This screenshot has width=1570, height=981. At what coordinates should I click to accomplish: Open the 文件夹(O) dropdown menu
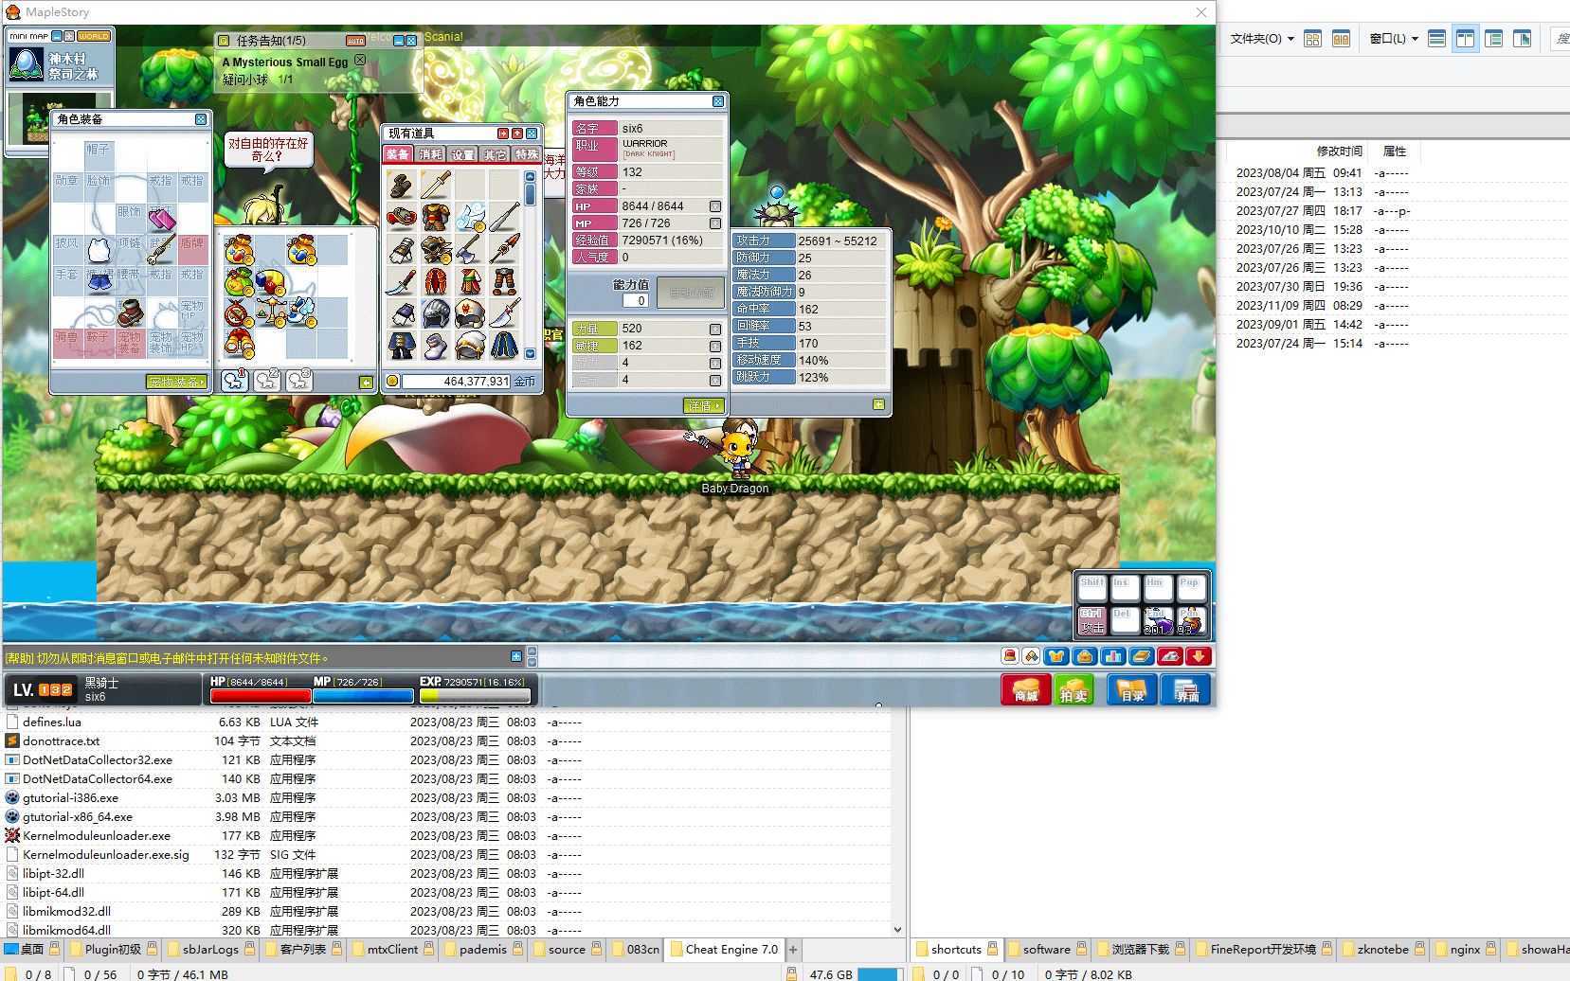coord(1262,39)
